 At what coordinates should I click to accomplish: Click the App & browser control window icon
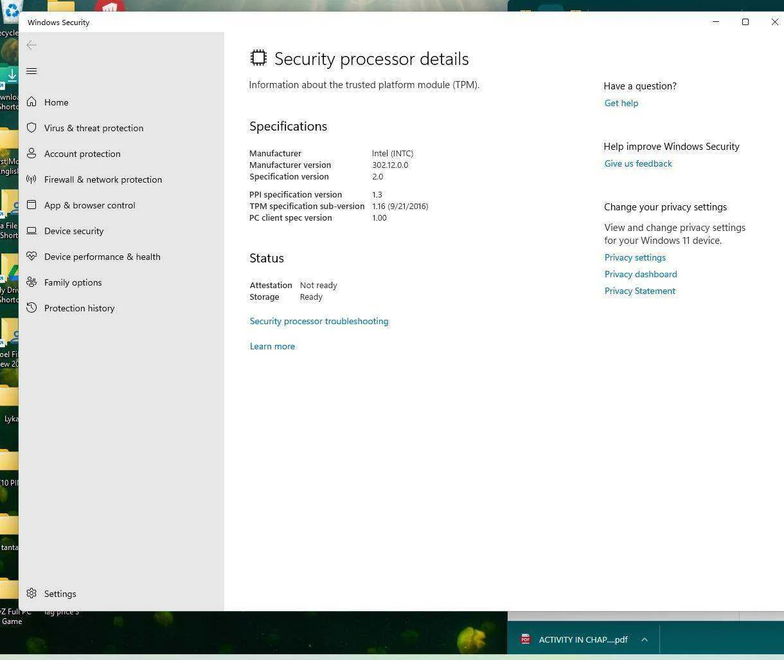tap(31, 205)
